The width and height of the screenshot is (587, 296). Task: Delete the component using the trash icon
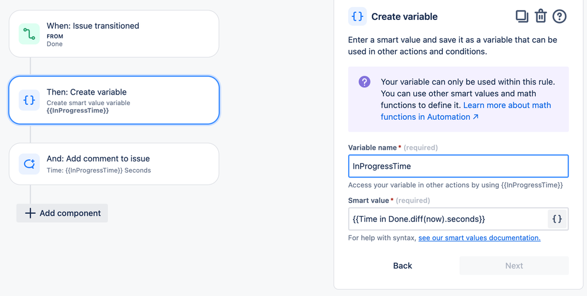point(541,16)
